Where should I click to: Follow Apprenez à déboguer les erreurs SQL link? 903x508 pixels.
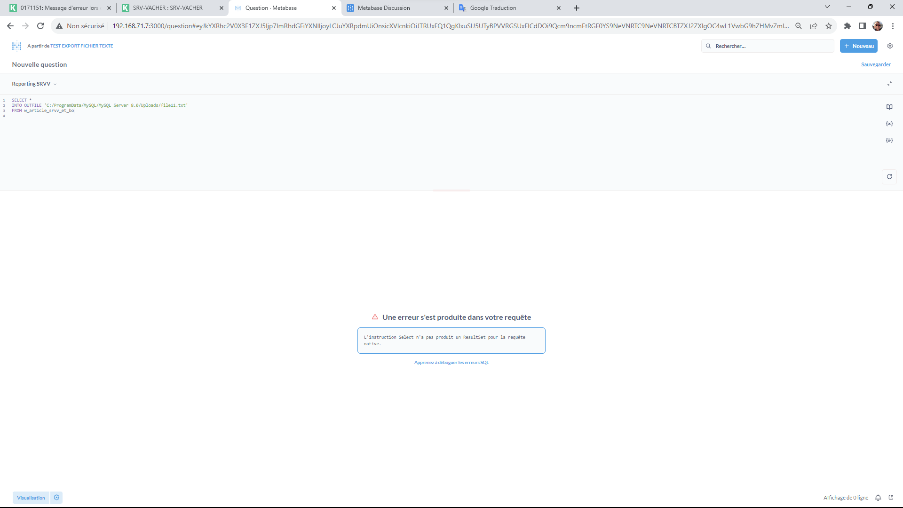tap(451, 363)
